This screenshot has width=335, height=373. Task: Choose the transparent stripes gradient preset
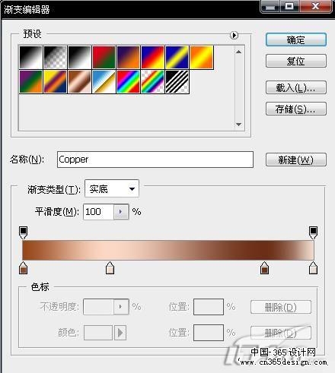[x=177, y=81]
